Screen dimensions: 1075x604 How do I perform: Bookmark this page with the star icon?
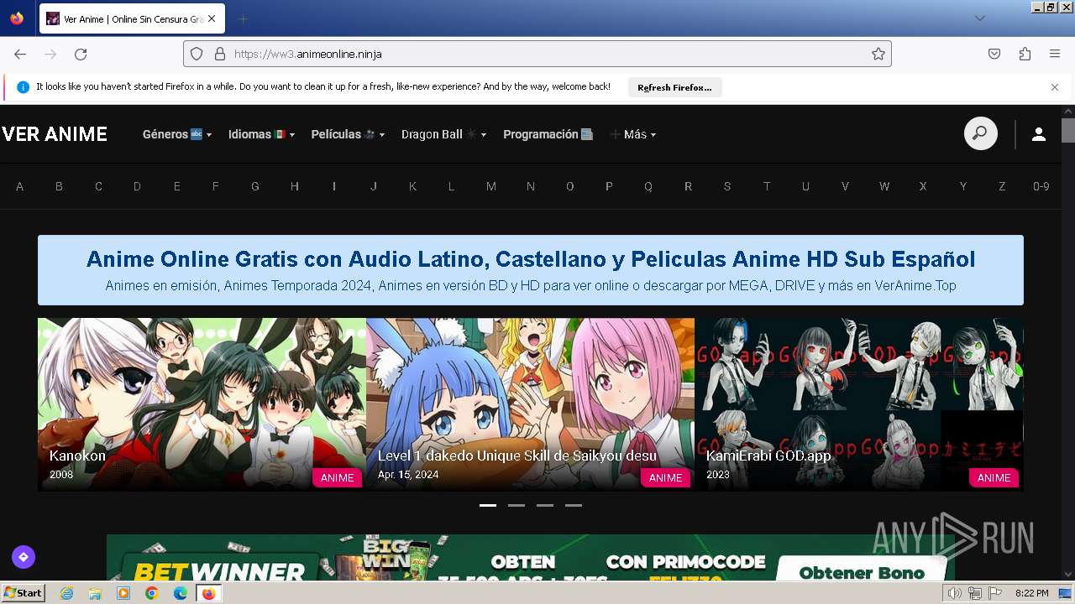878,54
